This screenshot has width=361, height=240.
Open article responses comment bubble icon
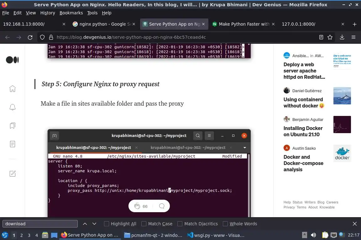point(162,206)
